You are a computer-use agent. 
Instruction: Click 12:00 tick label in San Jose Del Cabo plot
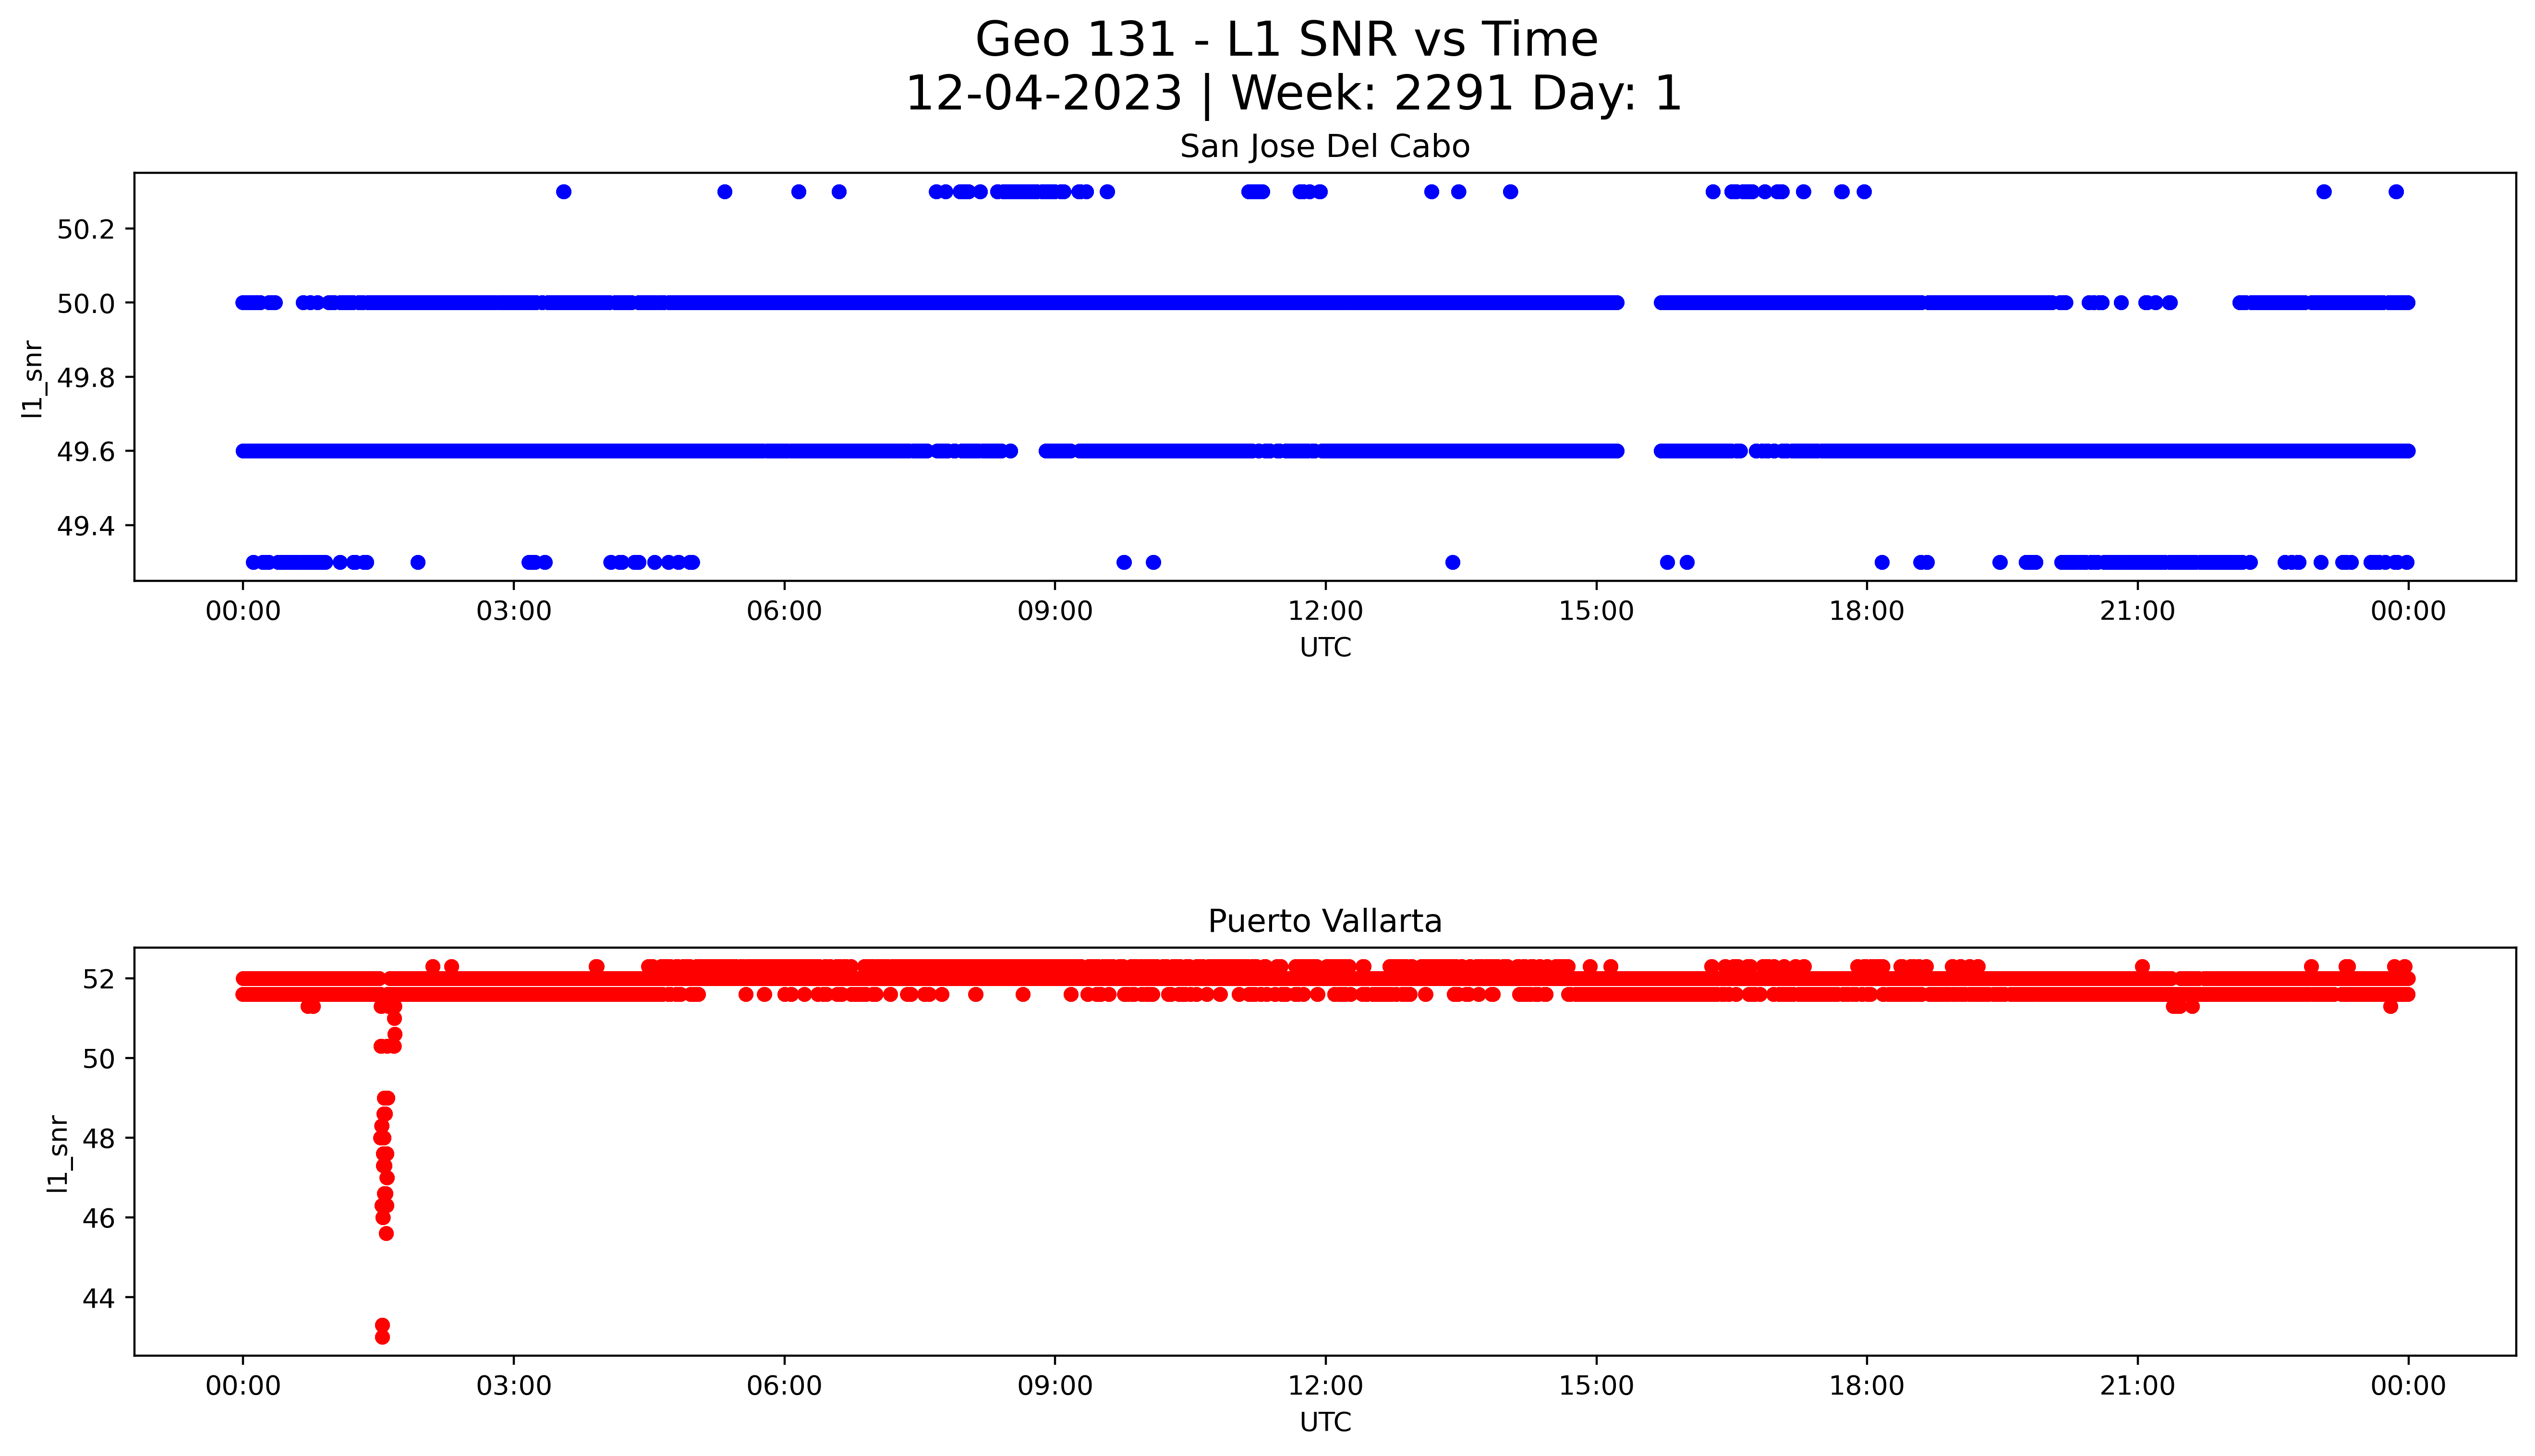pos(1326,612)
